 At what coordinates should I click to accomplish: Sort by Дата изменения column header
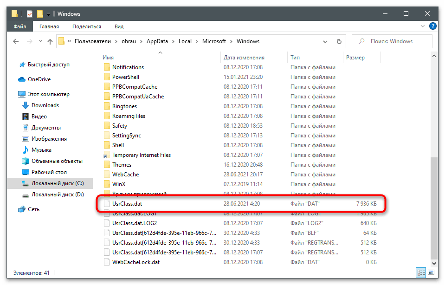point(244,58)
